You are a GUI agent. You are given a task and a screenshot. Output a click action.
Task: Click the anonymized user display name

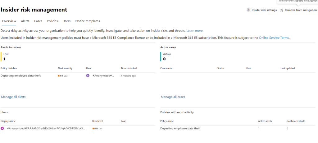click(46, 128)
